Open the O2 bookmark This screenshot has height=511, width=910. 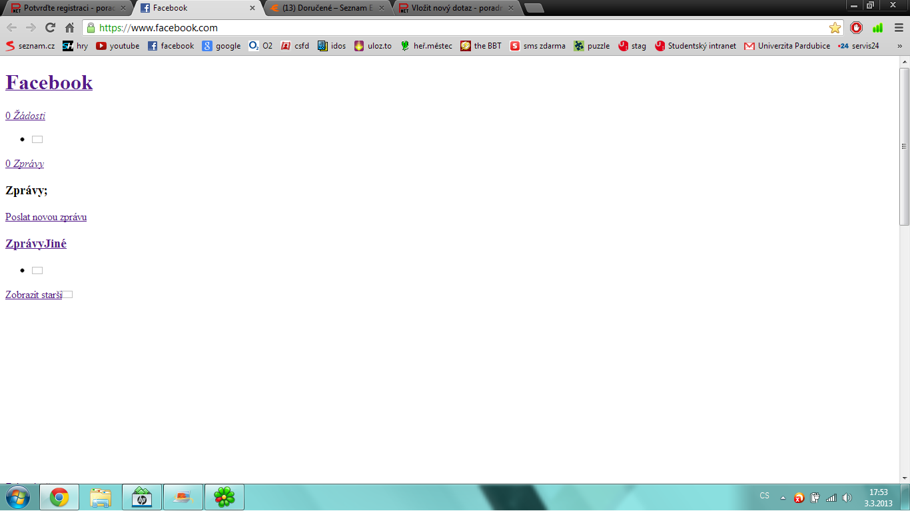click(x=260, y=46)
